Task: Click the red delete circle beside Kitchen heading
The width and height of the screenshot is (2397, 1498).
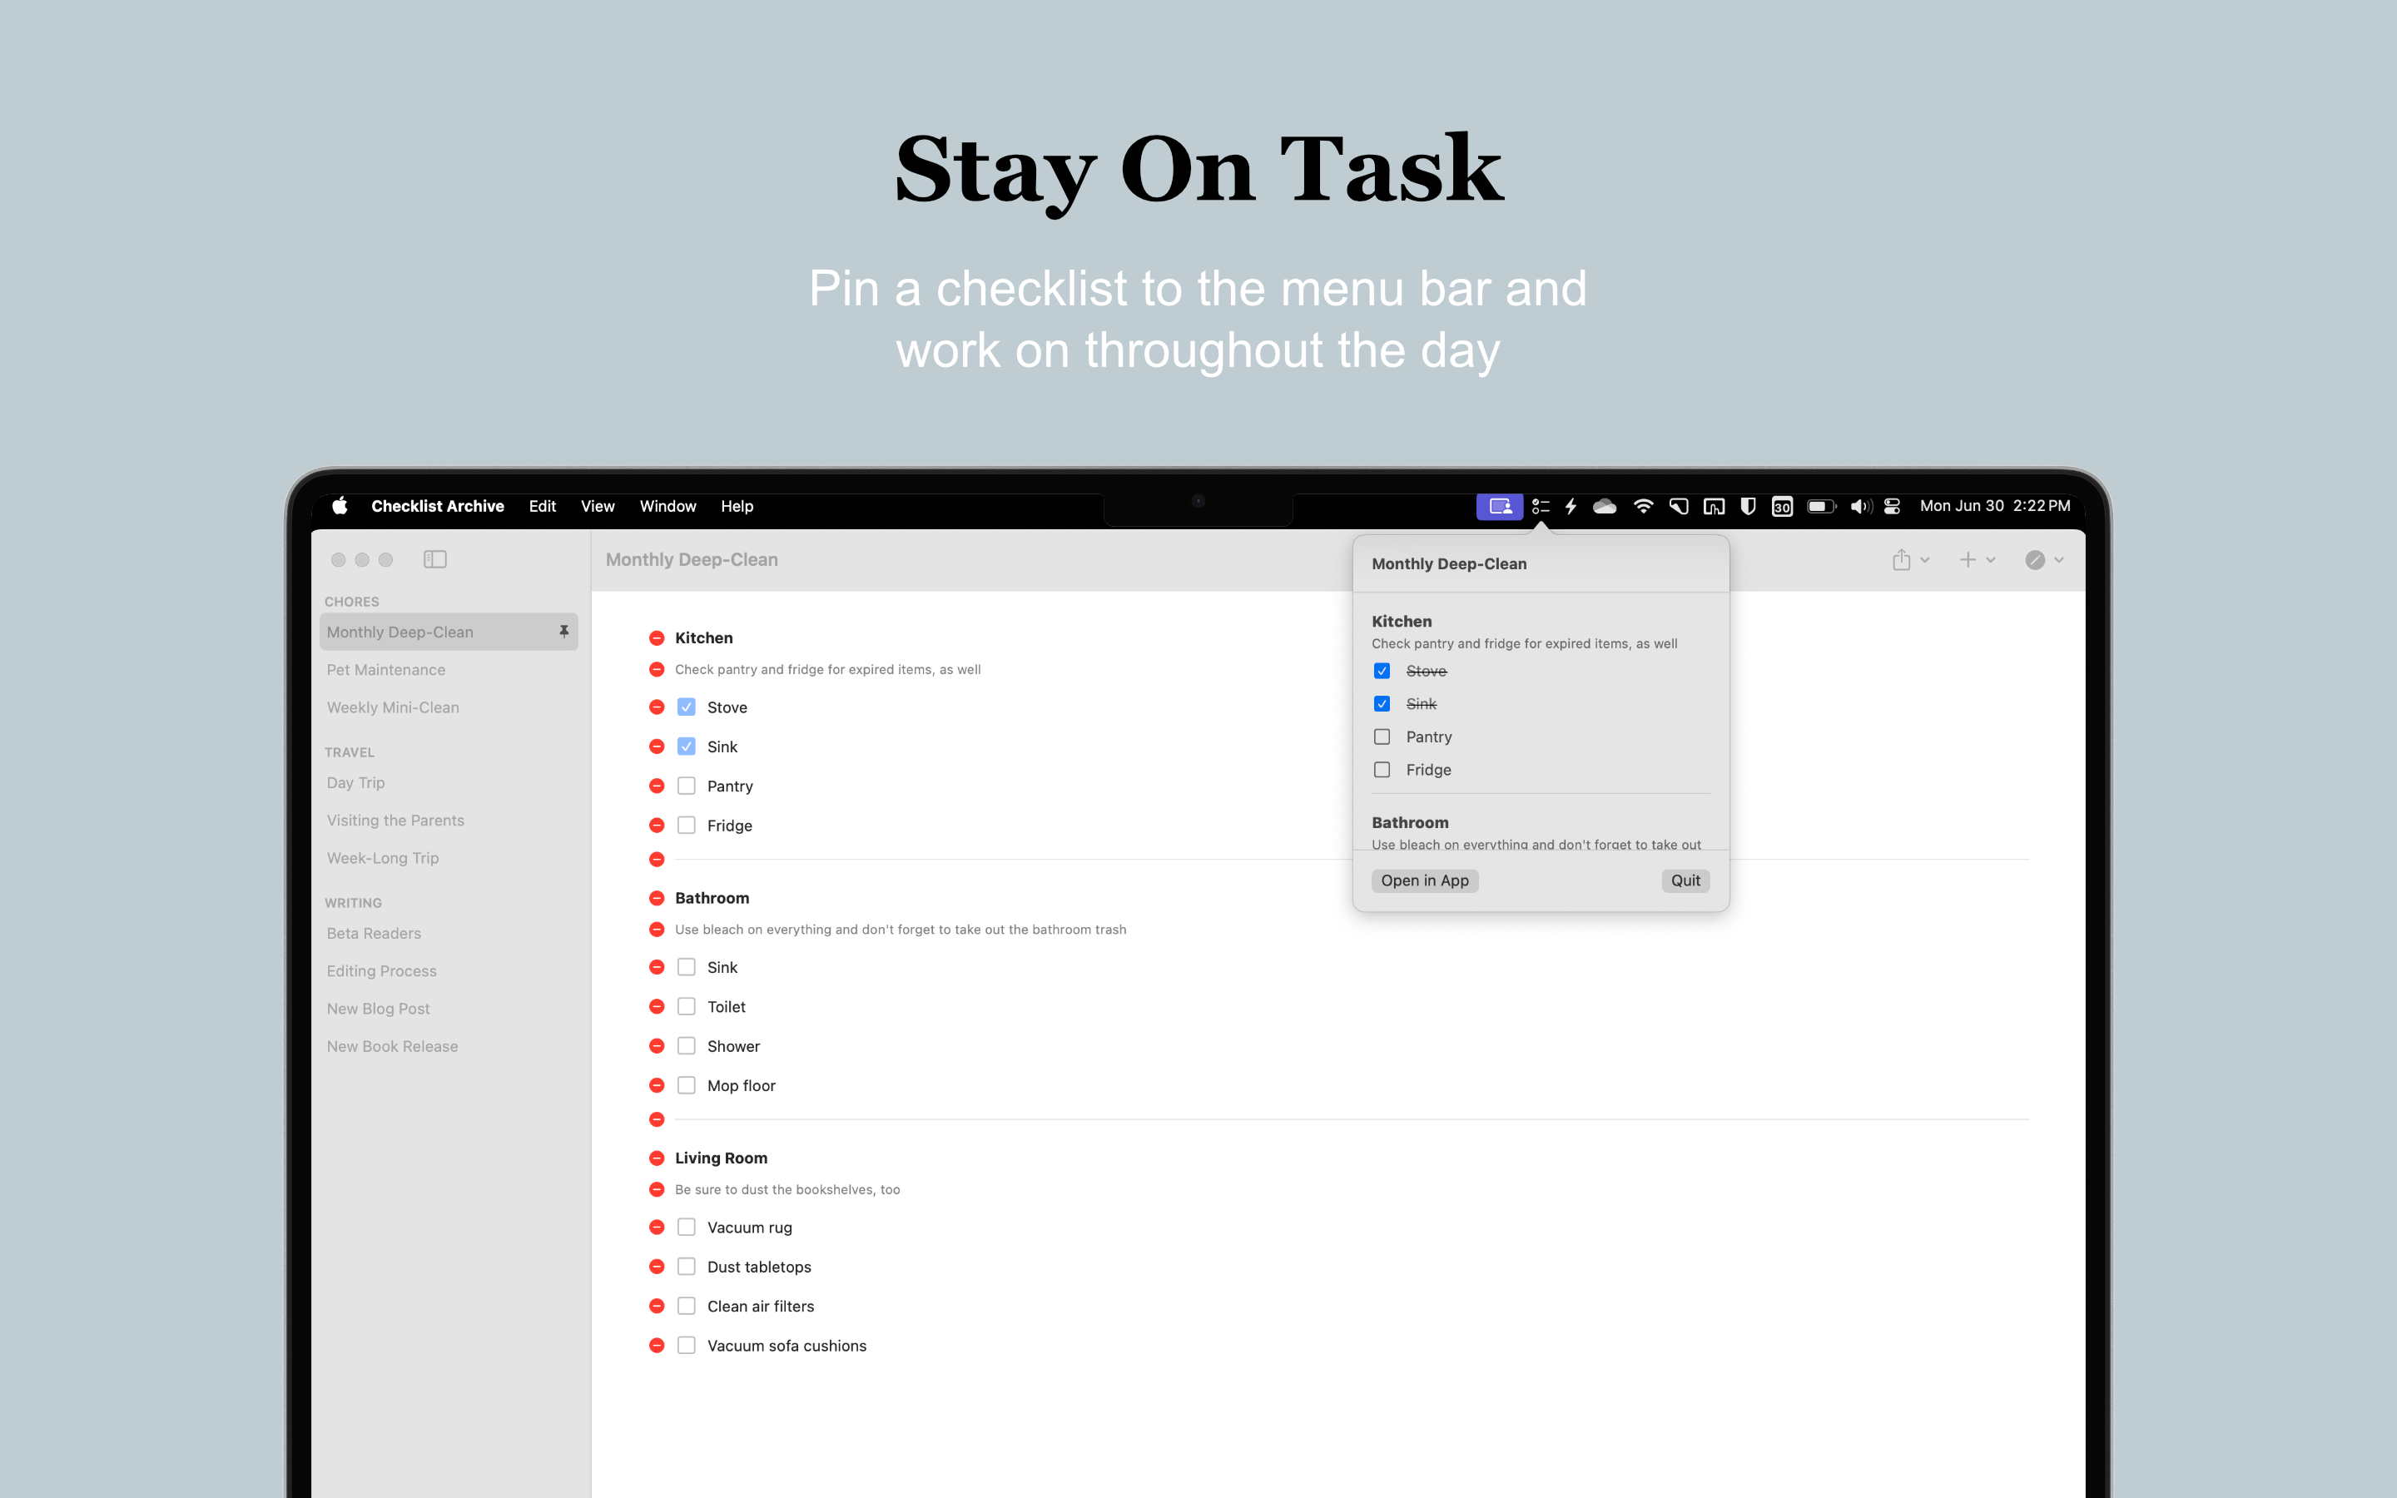Action: [657, 638]
